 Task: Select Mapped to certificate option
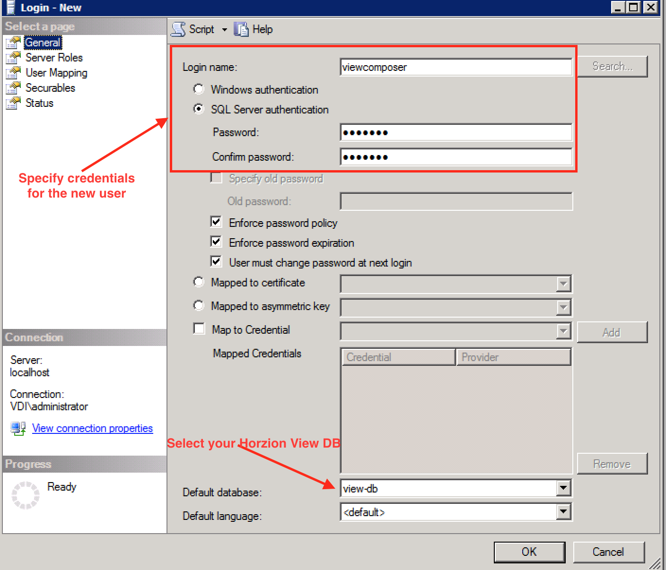tap(199, 282)
